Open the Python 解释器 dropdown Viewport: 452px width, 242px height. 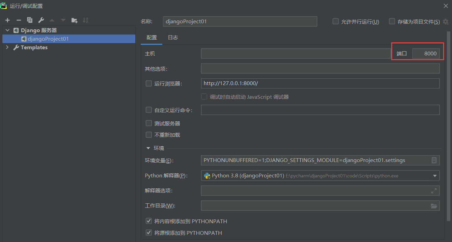pos(435,176)
